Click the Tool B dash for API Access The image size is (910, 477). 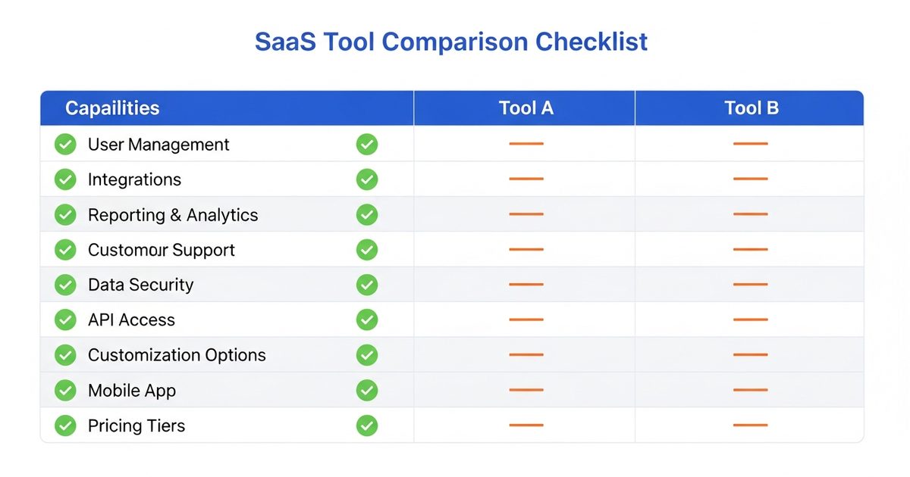[x=751, y=320]
